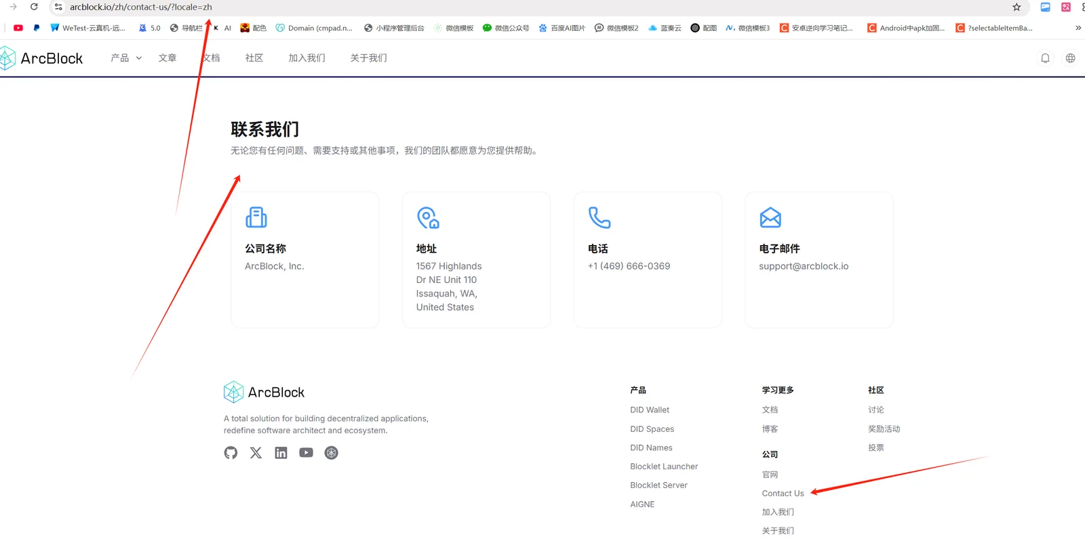Open the ?selectableItemBa... bookmark
1085x545 pixels.
click(x=994, y=28)
